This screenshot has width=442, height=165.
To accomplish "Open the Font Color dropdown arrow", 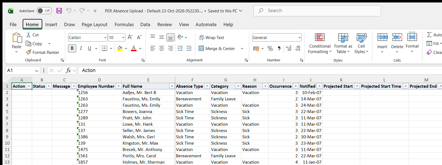I will (140, 49).
